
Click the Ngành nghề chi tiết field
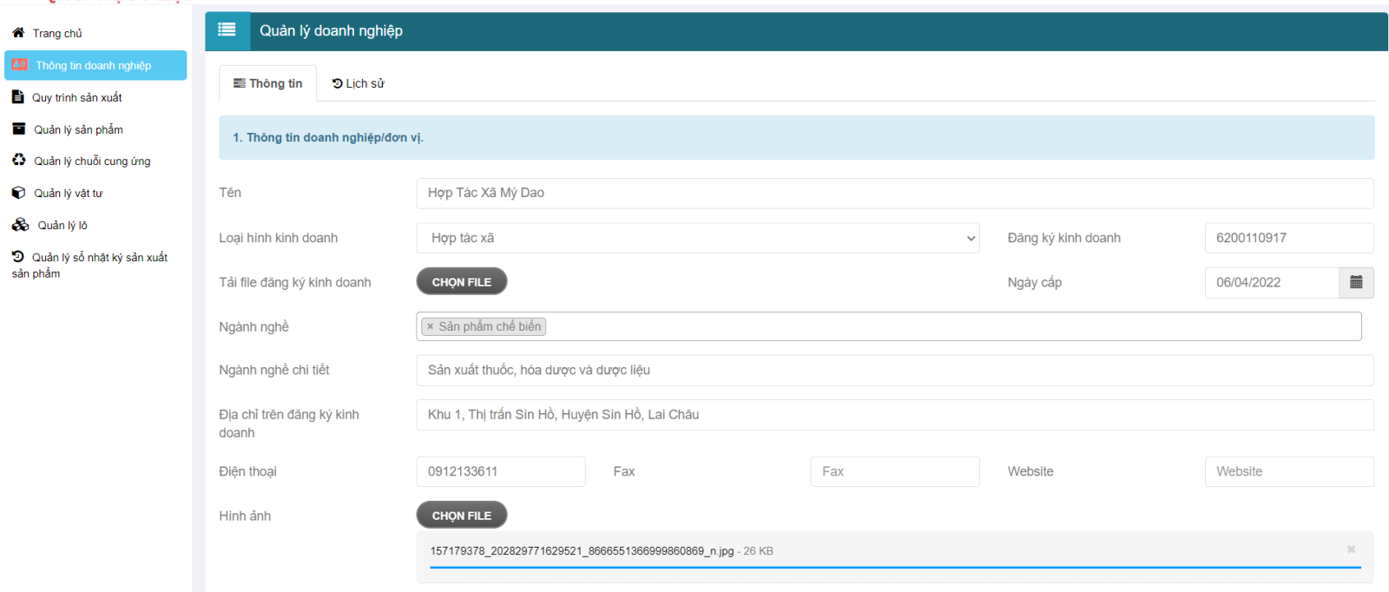(x=895, y=370)
